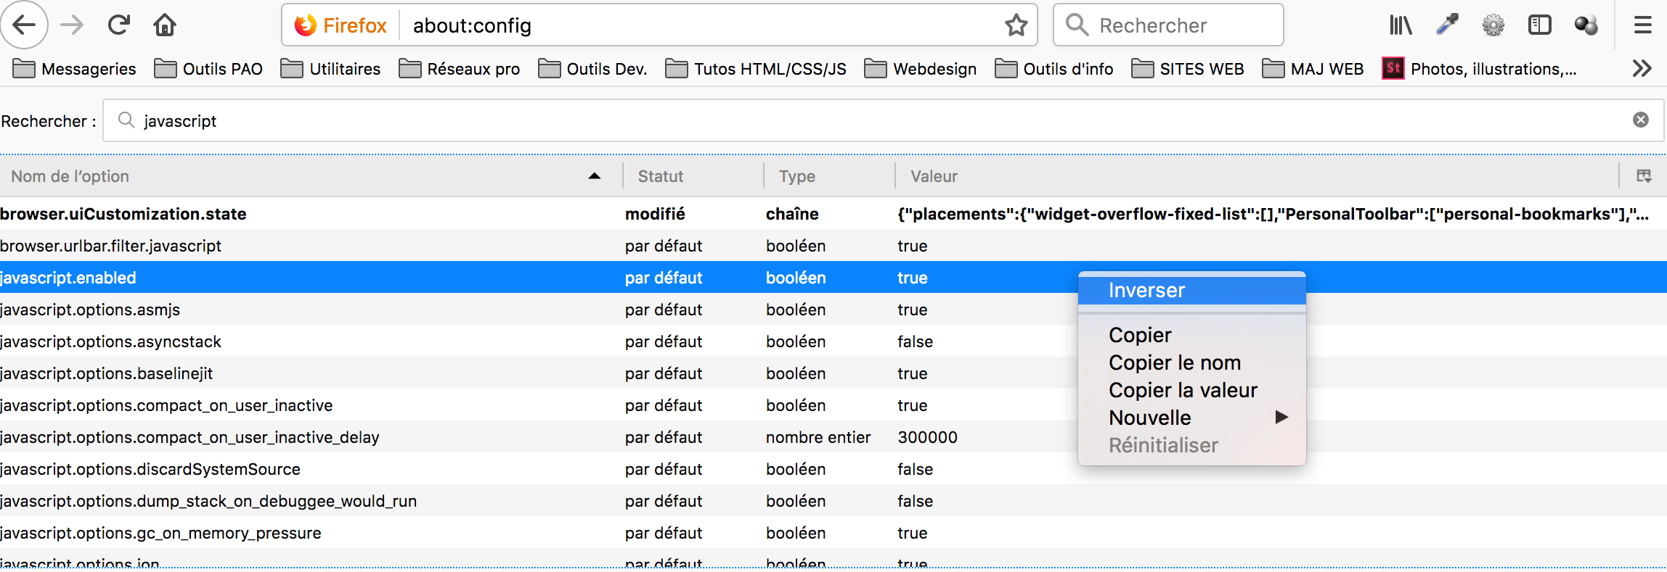The width and height of the screenshot is (1667, 572).
Task: Select browser.uiCustomization.state row
Action: 833,214
